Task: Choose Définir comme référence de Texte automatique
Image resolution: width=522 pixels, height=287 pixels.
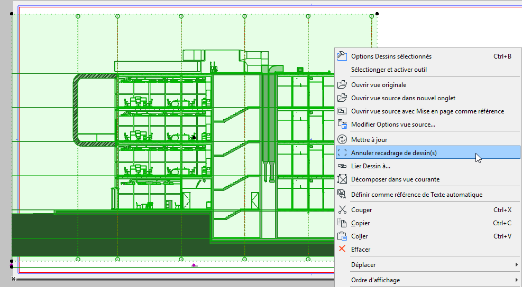Action: pos(417,195)
